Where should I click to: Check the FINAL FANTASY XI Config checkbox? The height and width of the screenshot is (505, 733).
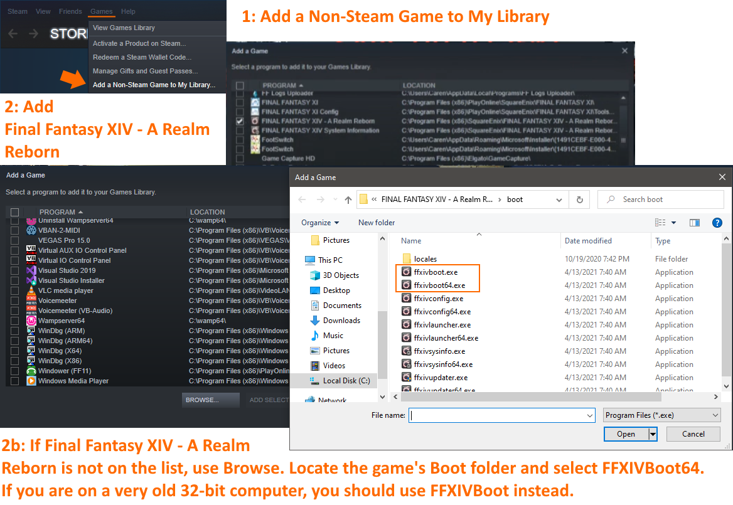240,112
